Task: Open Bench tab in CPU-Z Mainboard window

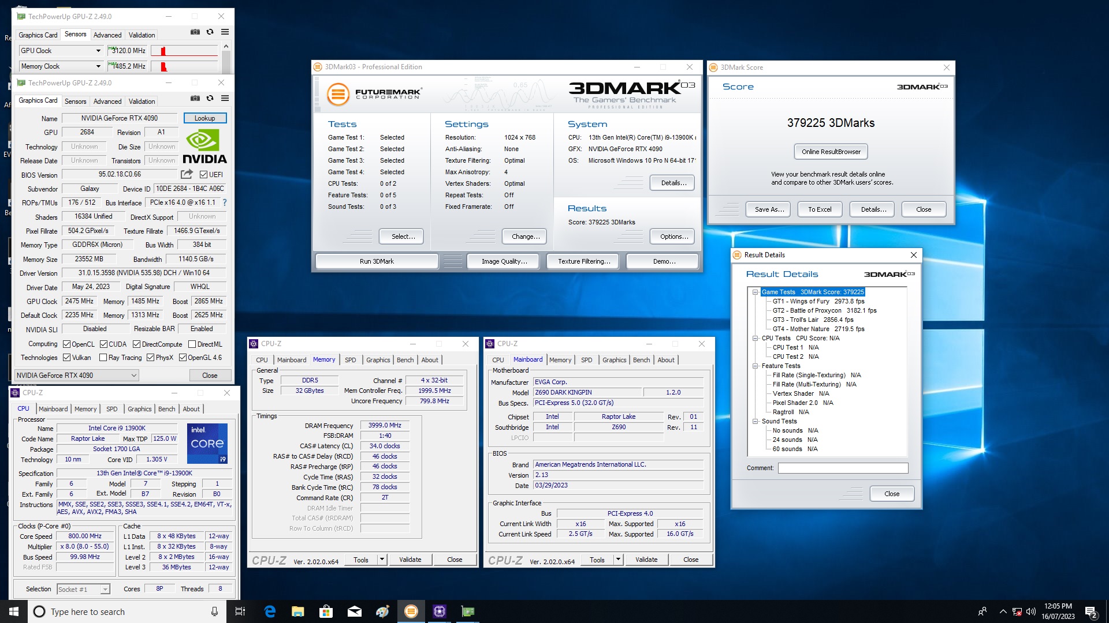Action: [641, 359]
